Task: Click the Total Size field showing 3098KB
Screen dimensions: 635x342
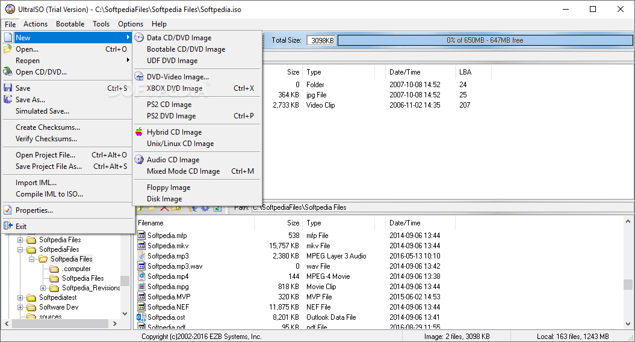Action: coord(321,40)
